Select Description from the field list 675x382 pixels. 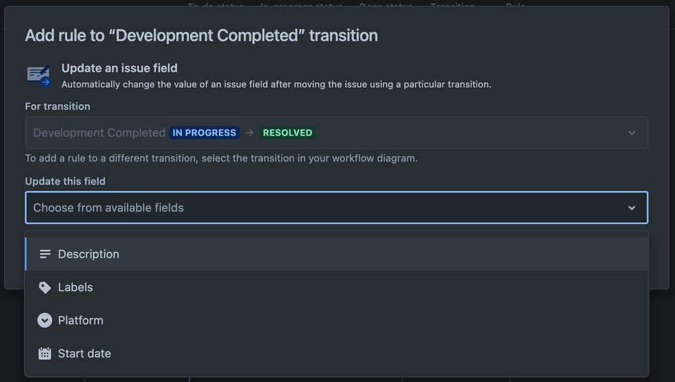click(336, 254)
